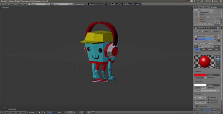Open the Window menu
223x114 pixels.
19,4
